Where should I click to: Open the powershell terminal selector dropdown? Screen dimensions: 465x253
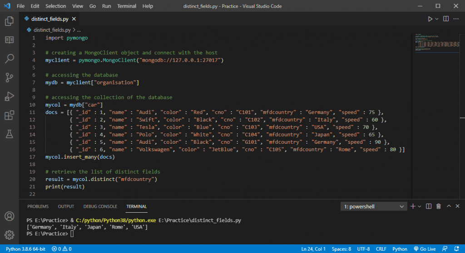tap(374, 206)
